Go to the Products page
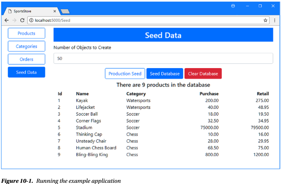The height and width of the screenshot is (184, 282). 26,33
